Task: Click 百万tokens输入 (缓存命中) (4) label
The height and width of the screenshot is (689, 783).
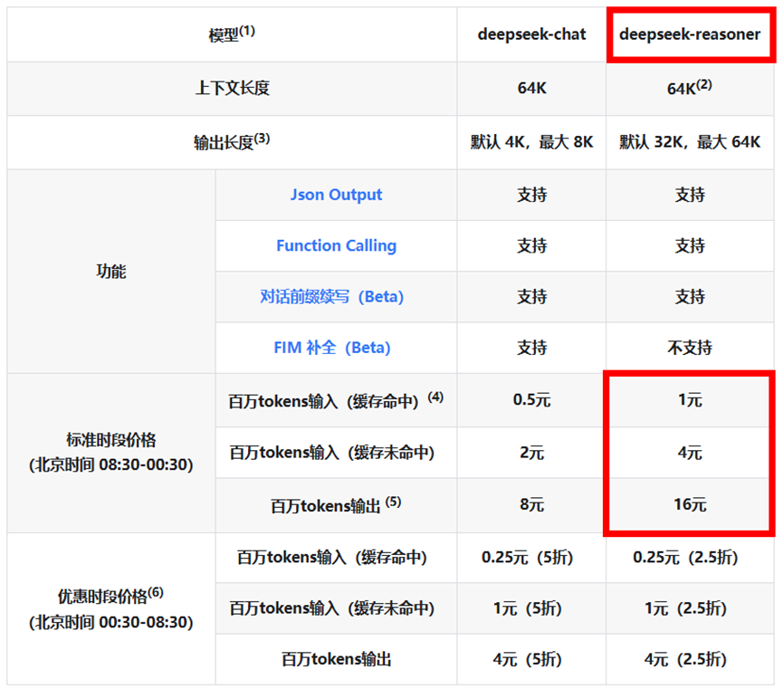Action: pos(336,400)
